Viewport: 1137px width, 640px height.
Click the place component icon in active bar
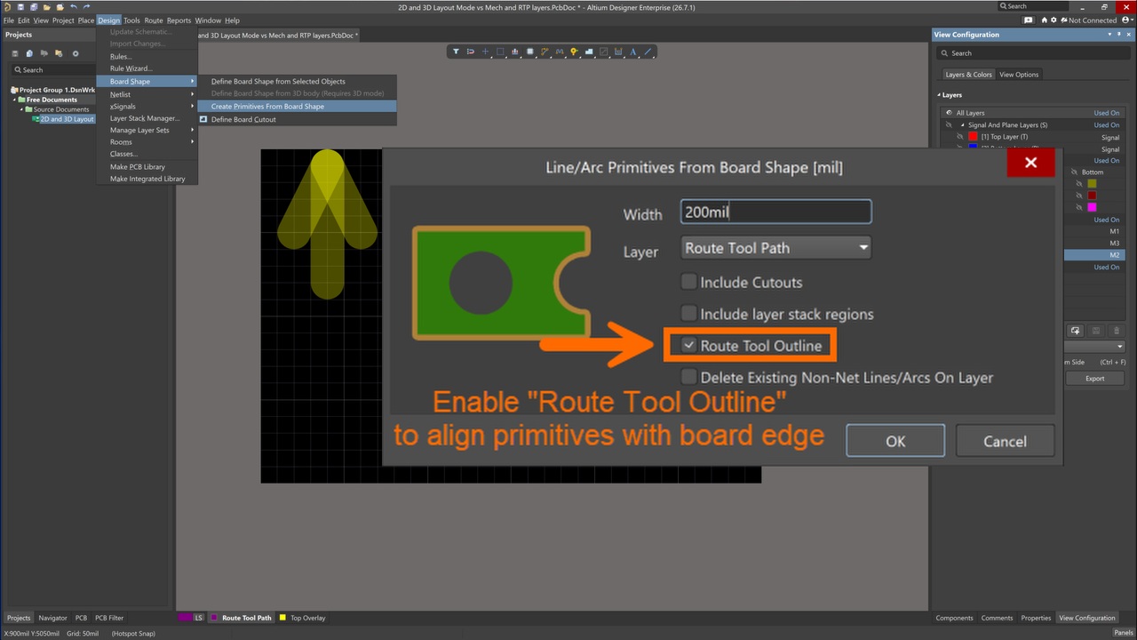(x=530, y=52)
